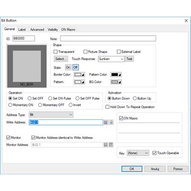Open the Visibility tab
Screen dimensions: 191x191
click(x=53, y=30)
